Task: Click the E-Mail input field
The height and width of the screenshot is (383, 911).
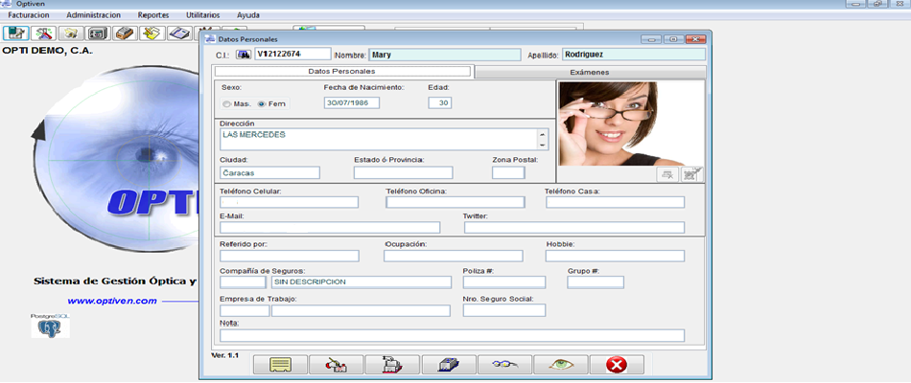Action: pyautogui.click(x=329, y=228)
